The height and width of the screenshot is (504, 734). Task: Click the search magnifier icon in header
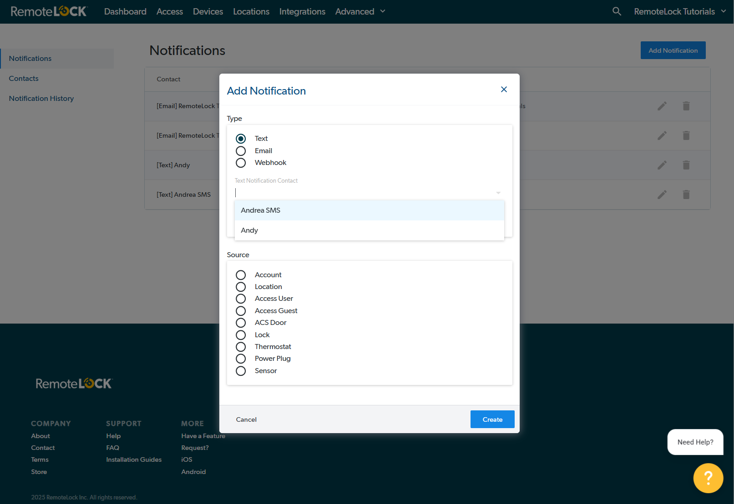617,11
